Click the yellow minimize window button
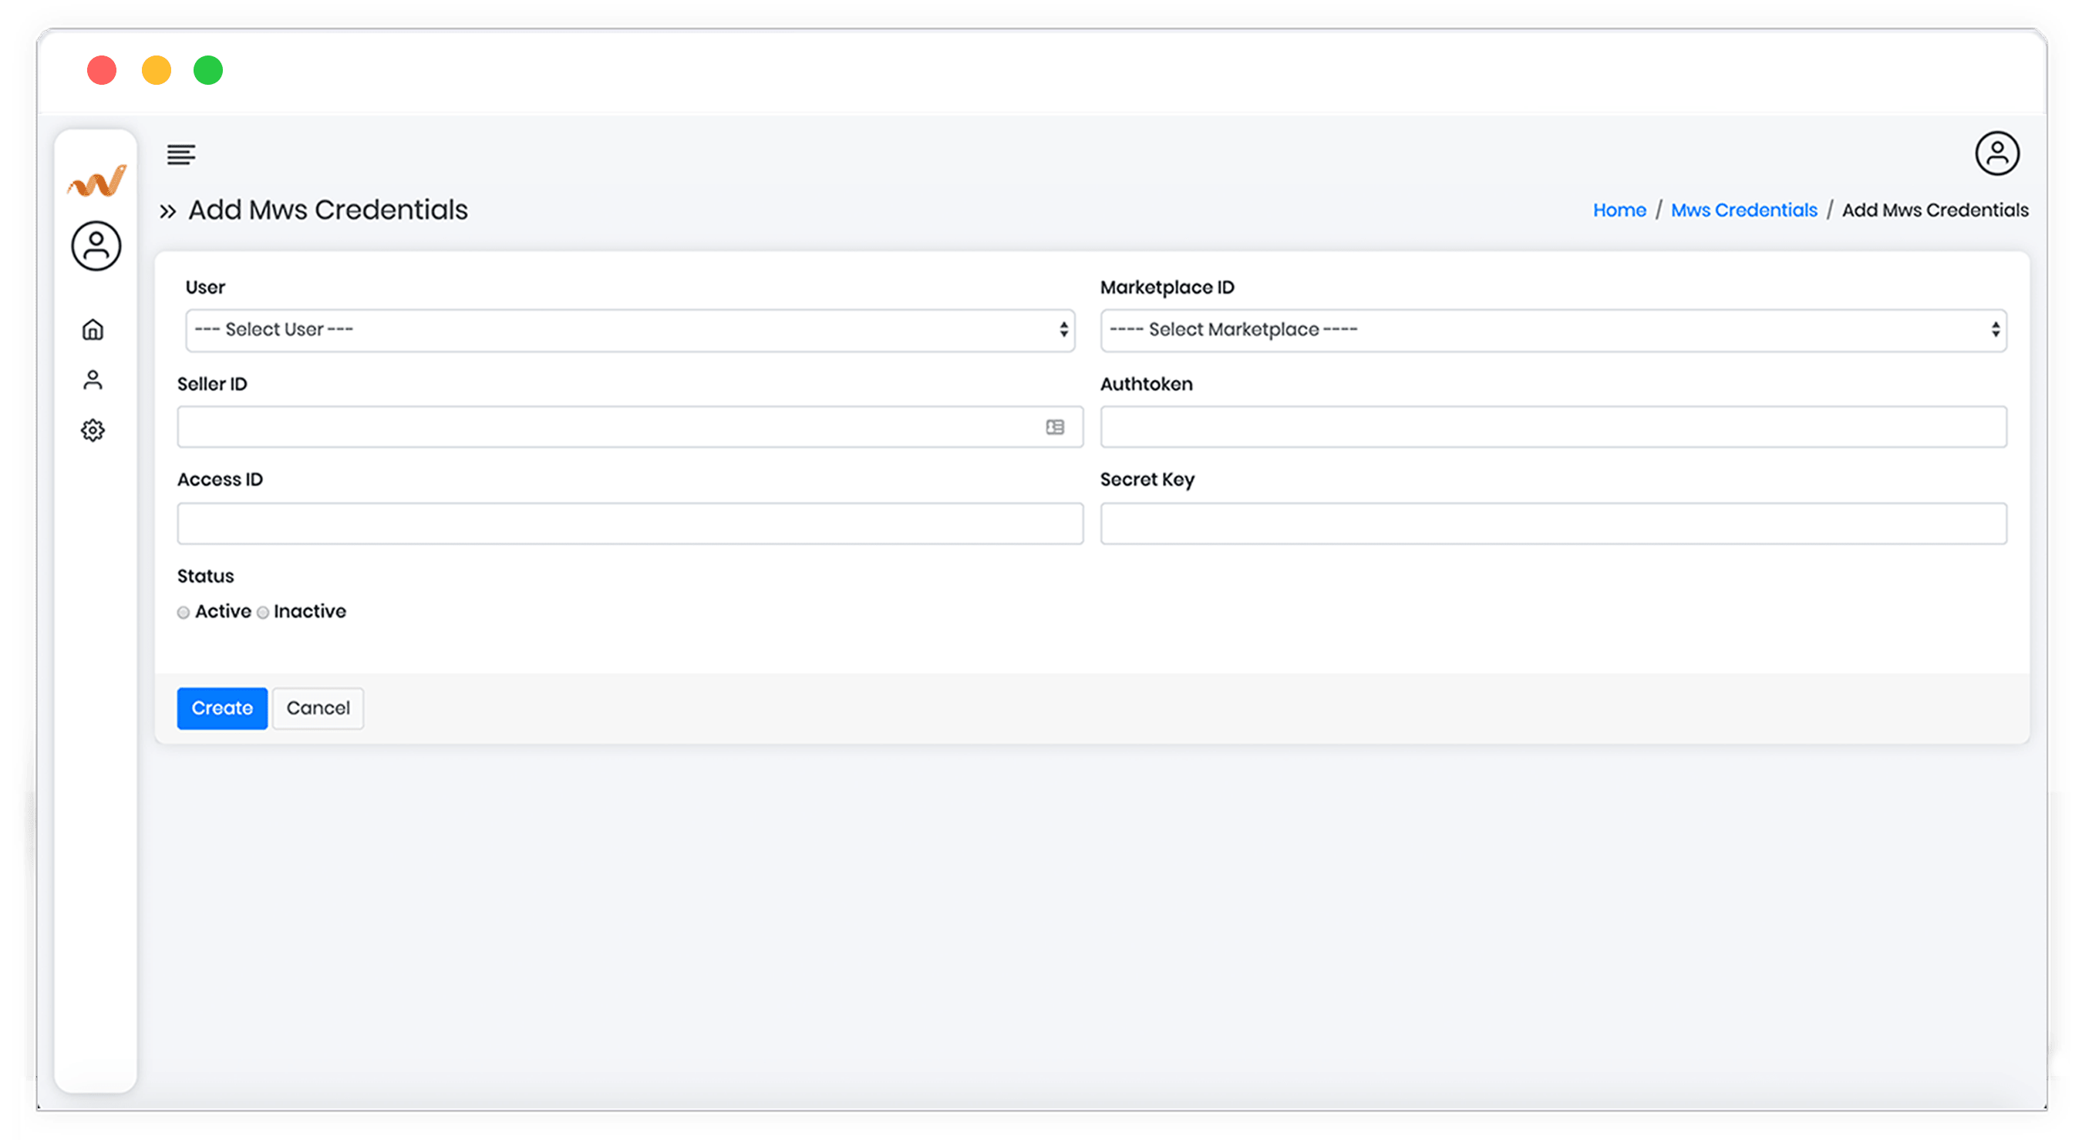 click(x=156, y=70)
